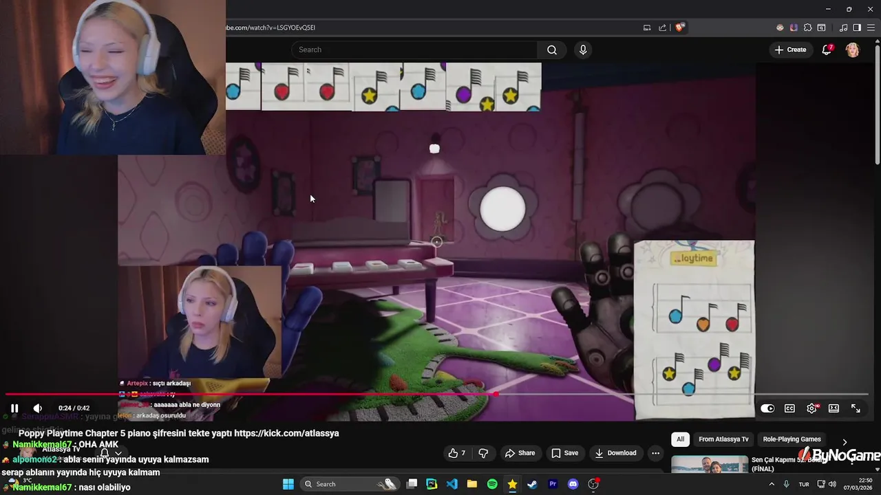Open the media control music icon
881x495 pixels.
tap(843, 27)
